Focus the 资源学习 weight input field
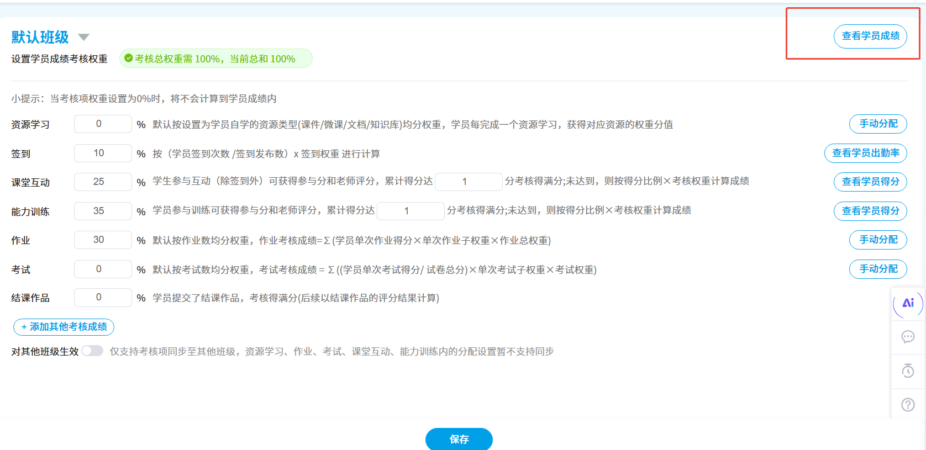926x450 pixels. (103, 124)
